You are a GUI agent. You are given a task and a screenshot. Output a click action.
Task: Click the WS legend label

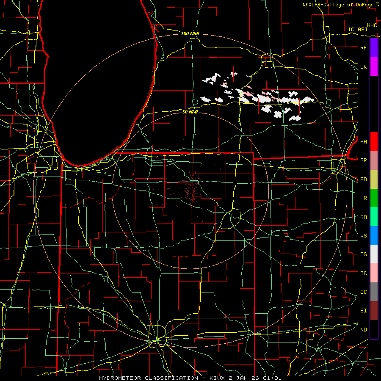363,235
